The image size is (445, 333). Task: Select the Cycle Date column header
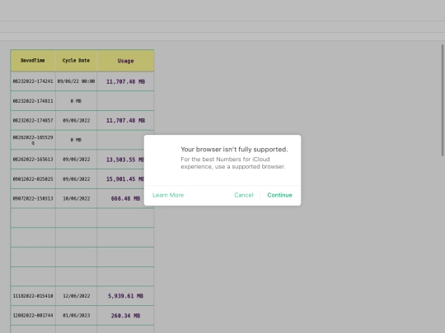(76, 61)
